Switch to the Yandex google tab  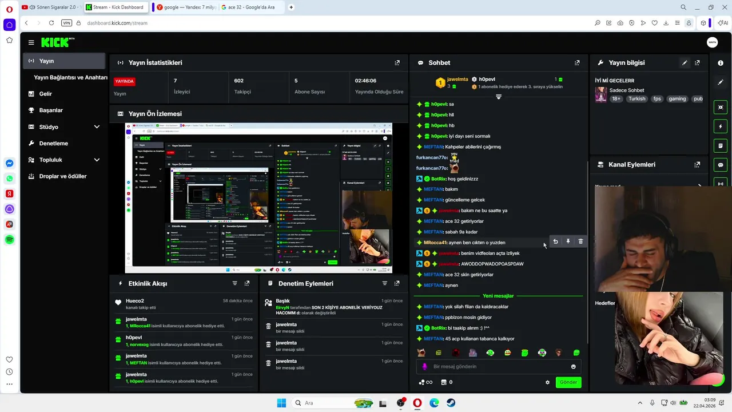(x=186, y=7)
